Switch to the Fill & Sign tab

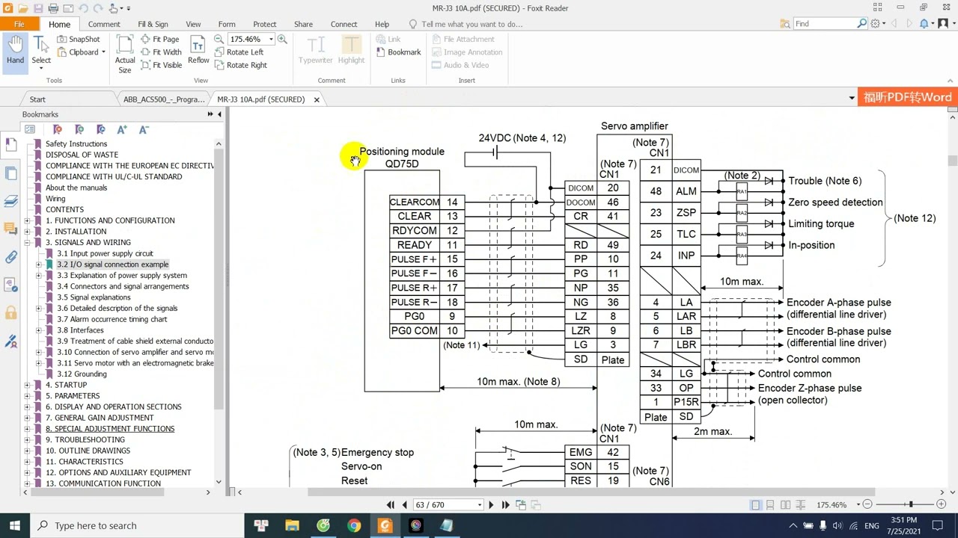pos(153,24)
